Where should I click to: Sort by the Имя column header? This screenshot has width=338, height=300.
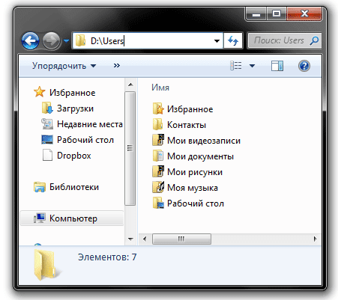(x=160, y=88)
